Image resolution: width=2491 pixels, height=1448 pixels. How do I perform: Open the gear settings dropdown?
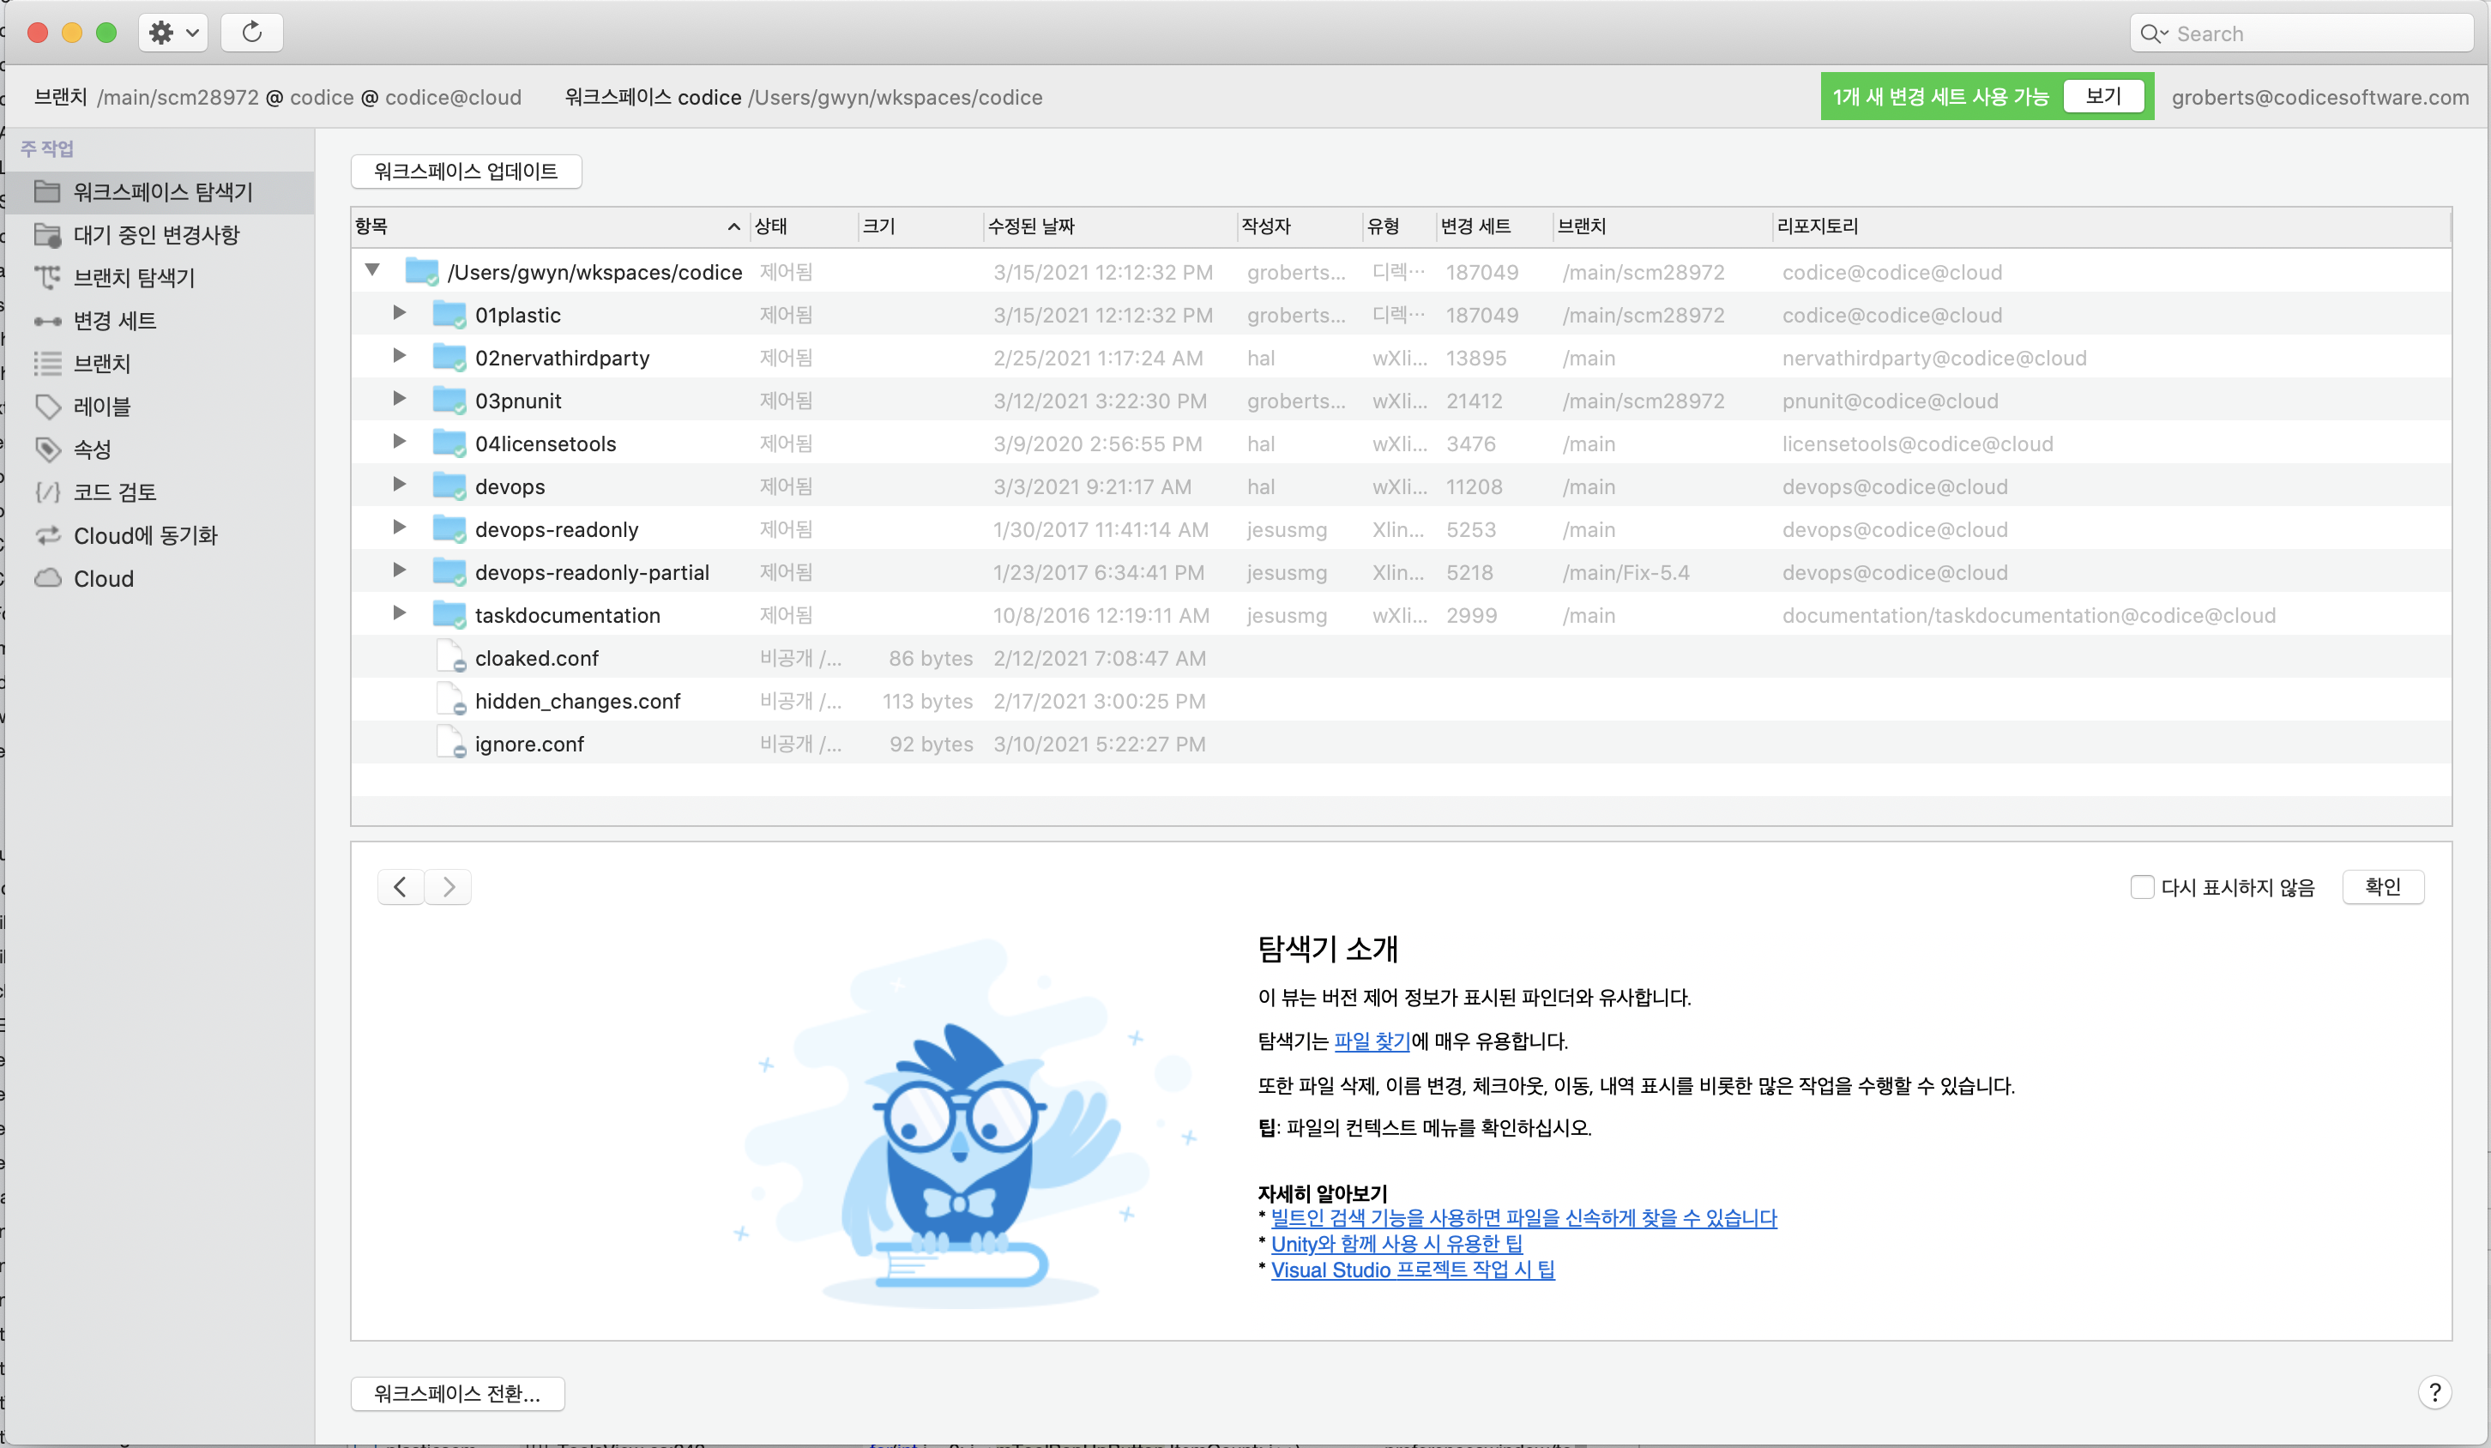[x=172, y=32]
